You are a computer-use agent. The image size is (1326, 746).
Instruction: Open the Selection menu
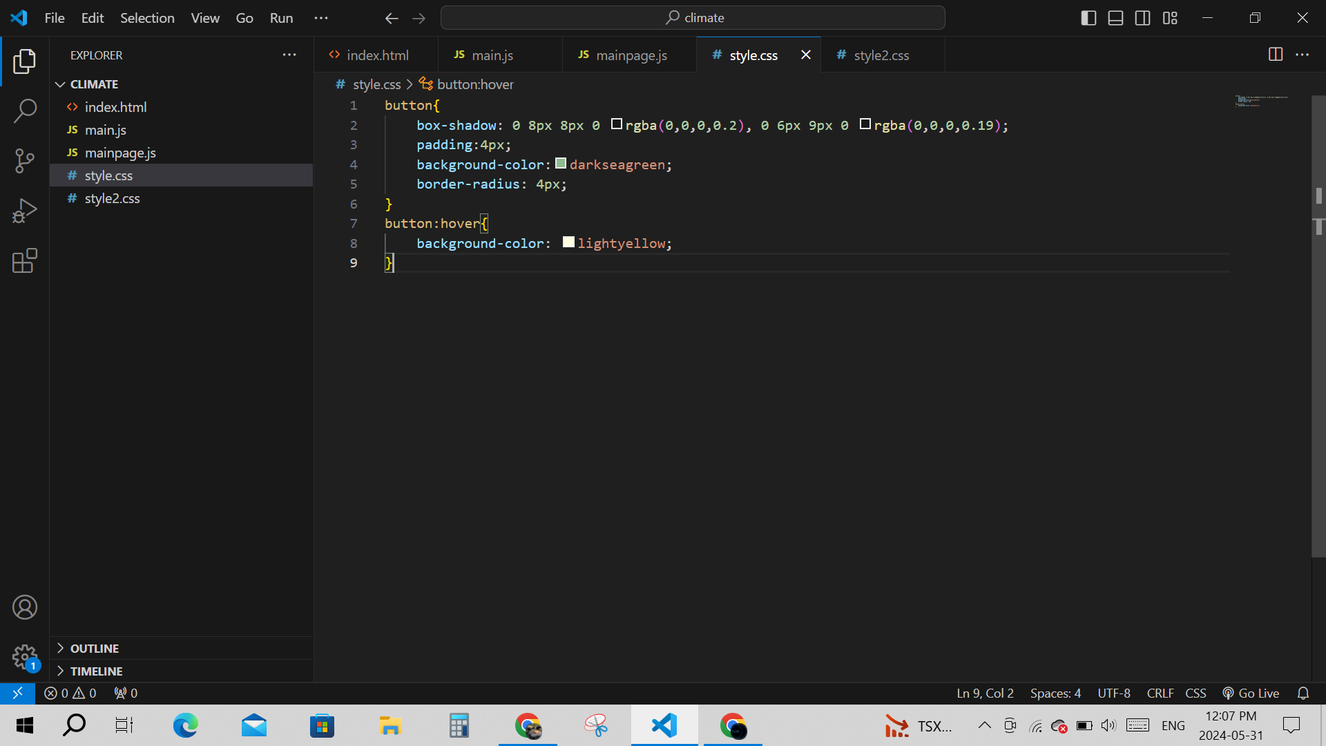[147, 18]
